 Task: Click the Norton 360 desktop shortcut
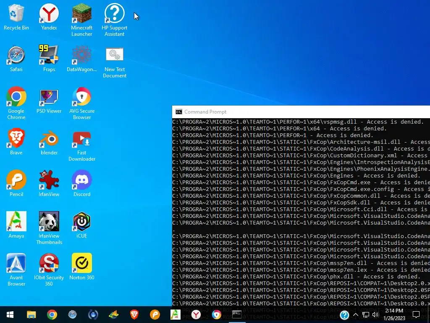click(x=82, y=267)
